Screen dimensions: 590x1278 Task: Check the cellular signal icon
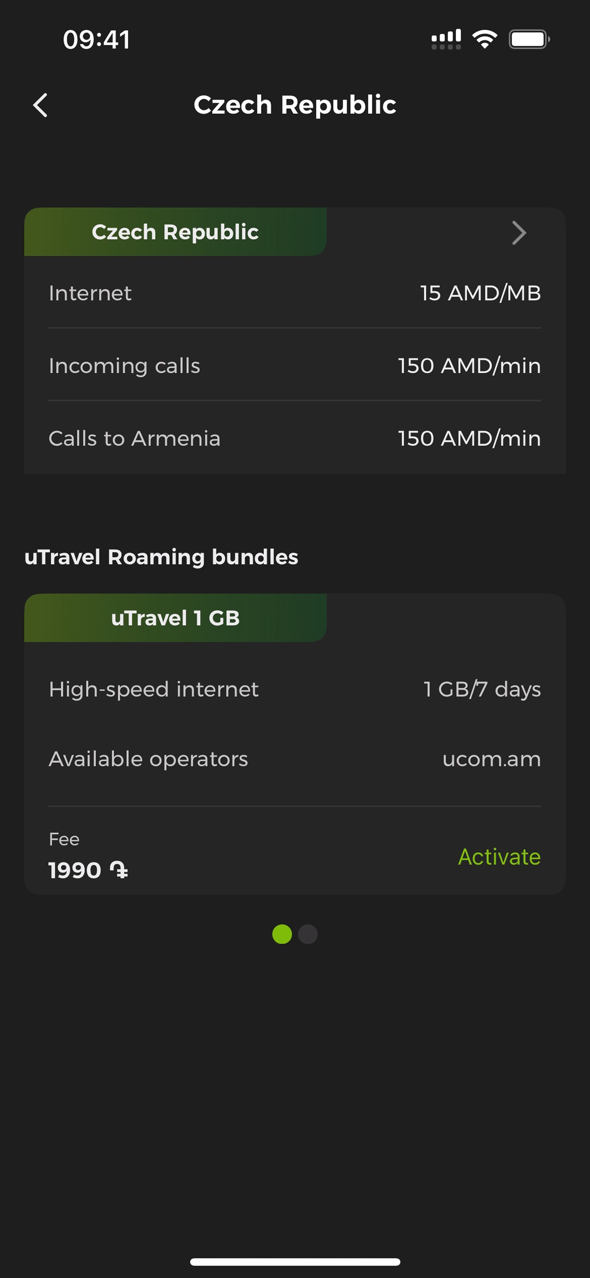(x=446, y=39)
